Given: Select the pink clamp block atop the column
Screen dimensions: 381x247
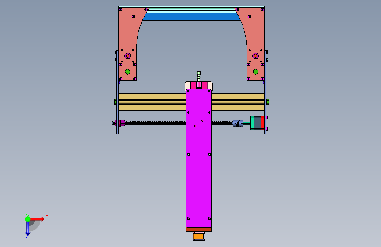Looking at the screenshot, I should click(x=199, y=85).
